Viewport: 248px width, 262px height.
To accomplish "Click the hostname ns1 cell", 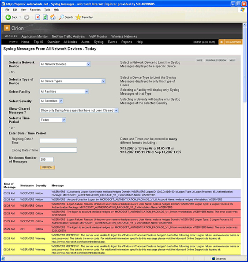I will [x=23, y=229].
